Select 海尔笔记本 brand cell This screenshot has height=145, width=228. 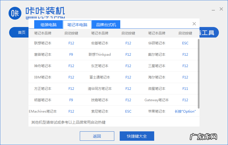(157, 77)
